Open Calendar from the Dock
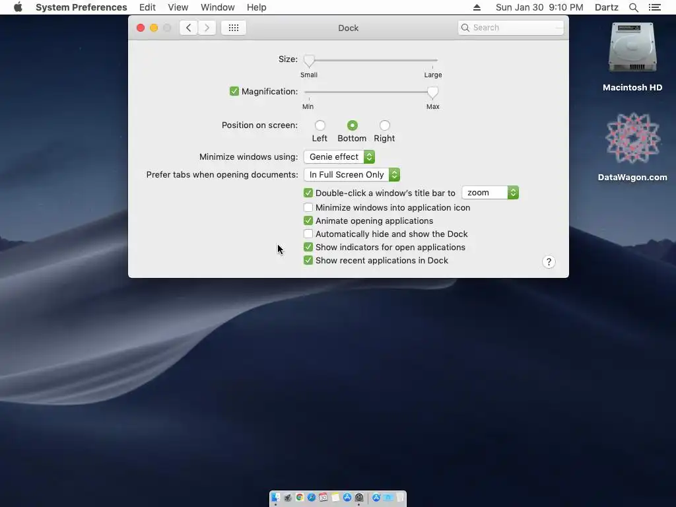Screen dimensions: 676x507 323,498
